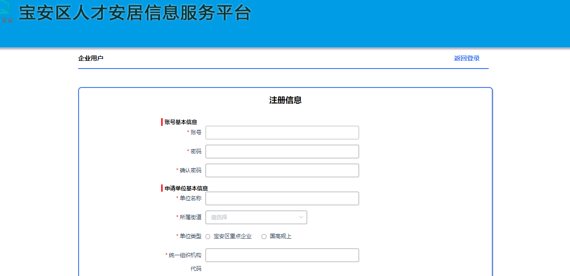Click the 账号基本信息 section header
This screenshot has height=276, width=570.
[x=181, y=122]
